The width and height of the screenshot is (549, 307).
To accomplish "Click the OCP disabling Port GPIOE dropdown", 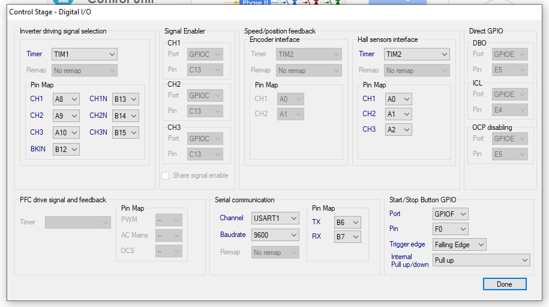I will click(x=510, y=139).
